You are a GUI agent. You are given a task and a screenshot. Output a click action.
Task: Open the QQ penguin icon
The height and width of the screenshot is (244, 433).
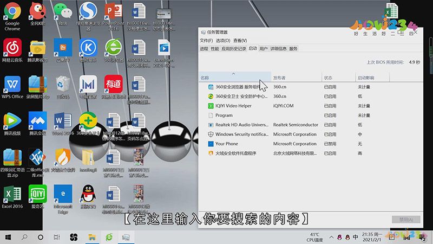point(88,197)
